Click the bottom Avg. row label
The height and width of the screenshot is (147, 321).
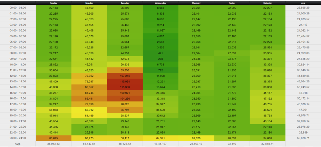tap(18, 144)
